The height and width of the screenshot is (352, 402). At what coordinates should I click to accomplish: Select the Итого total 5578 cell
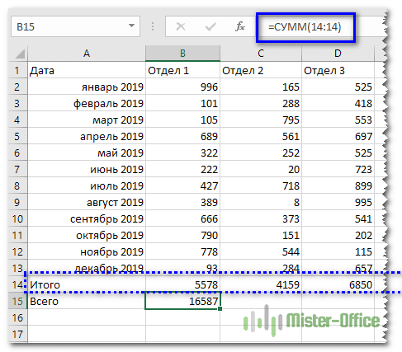[182, 284]
